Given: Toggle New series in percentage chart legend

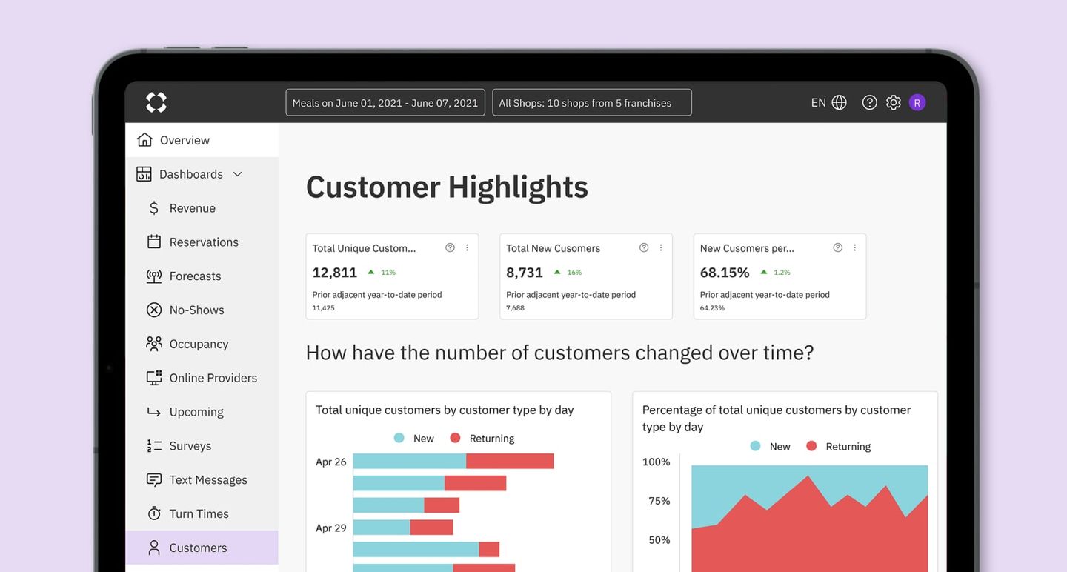Looking at the screenshot, I should pyautogui.click(x=771, y=446).
